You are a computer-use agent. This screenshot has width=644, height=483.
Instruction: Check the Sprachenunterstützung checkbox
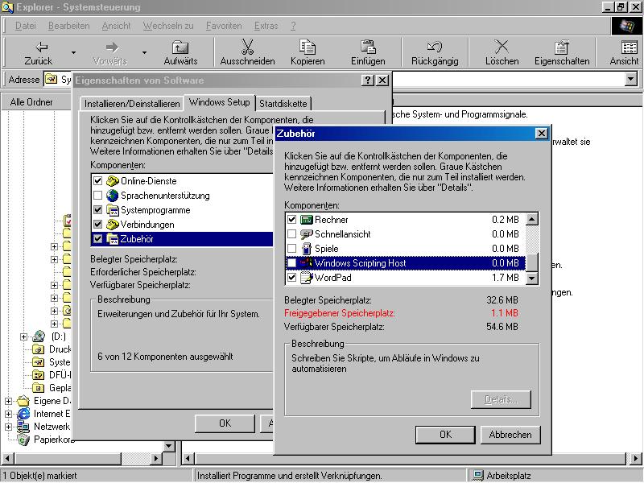[x=97, y=196]
